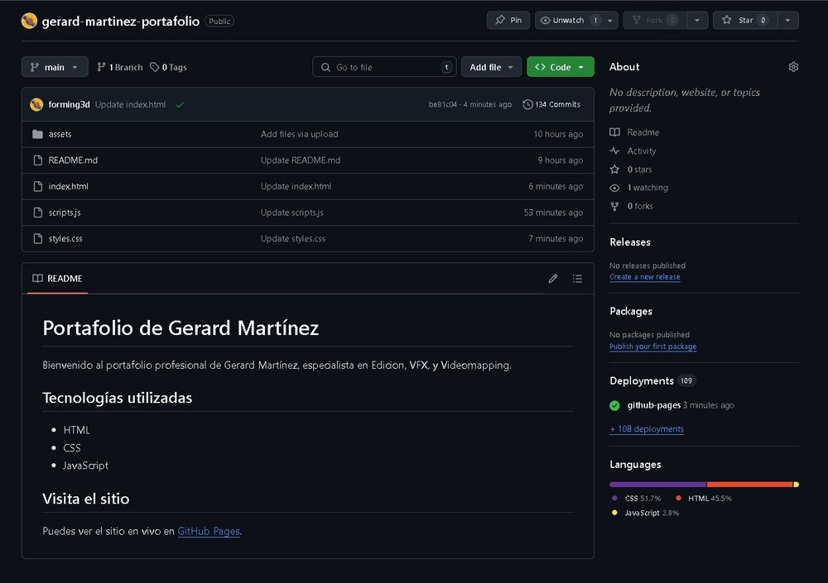Open the index.html file
This screenshot has height=583, width=828.
click(68, 186)
